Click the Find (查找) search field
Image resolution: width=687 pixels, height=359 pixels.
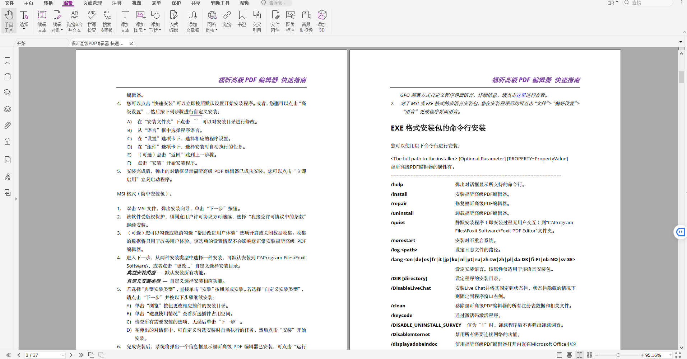point(648,3)
